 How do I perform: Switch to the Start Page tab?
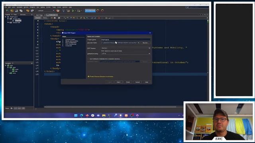39,15
